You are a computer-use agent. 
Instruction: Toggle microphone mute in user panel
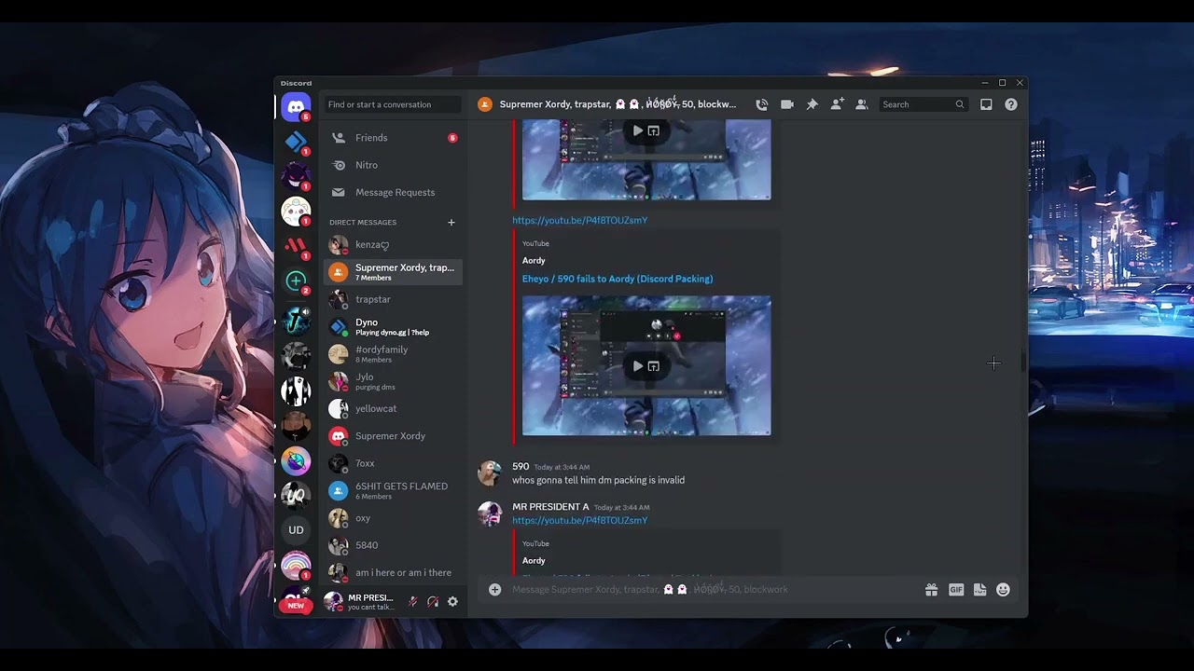[412, 602]
